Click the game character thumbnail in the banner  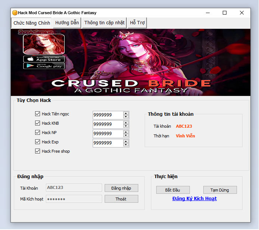tap(44, 44)
